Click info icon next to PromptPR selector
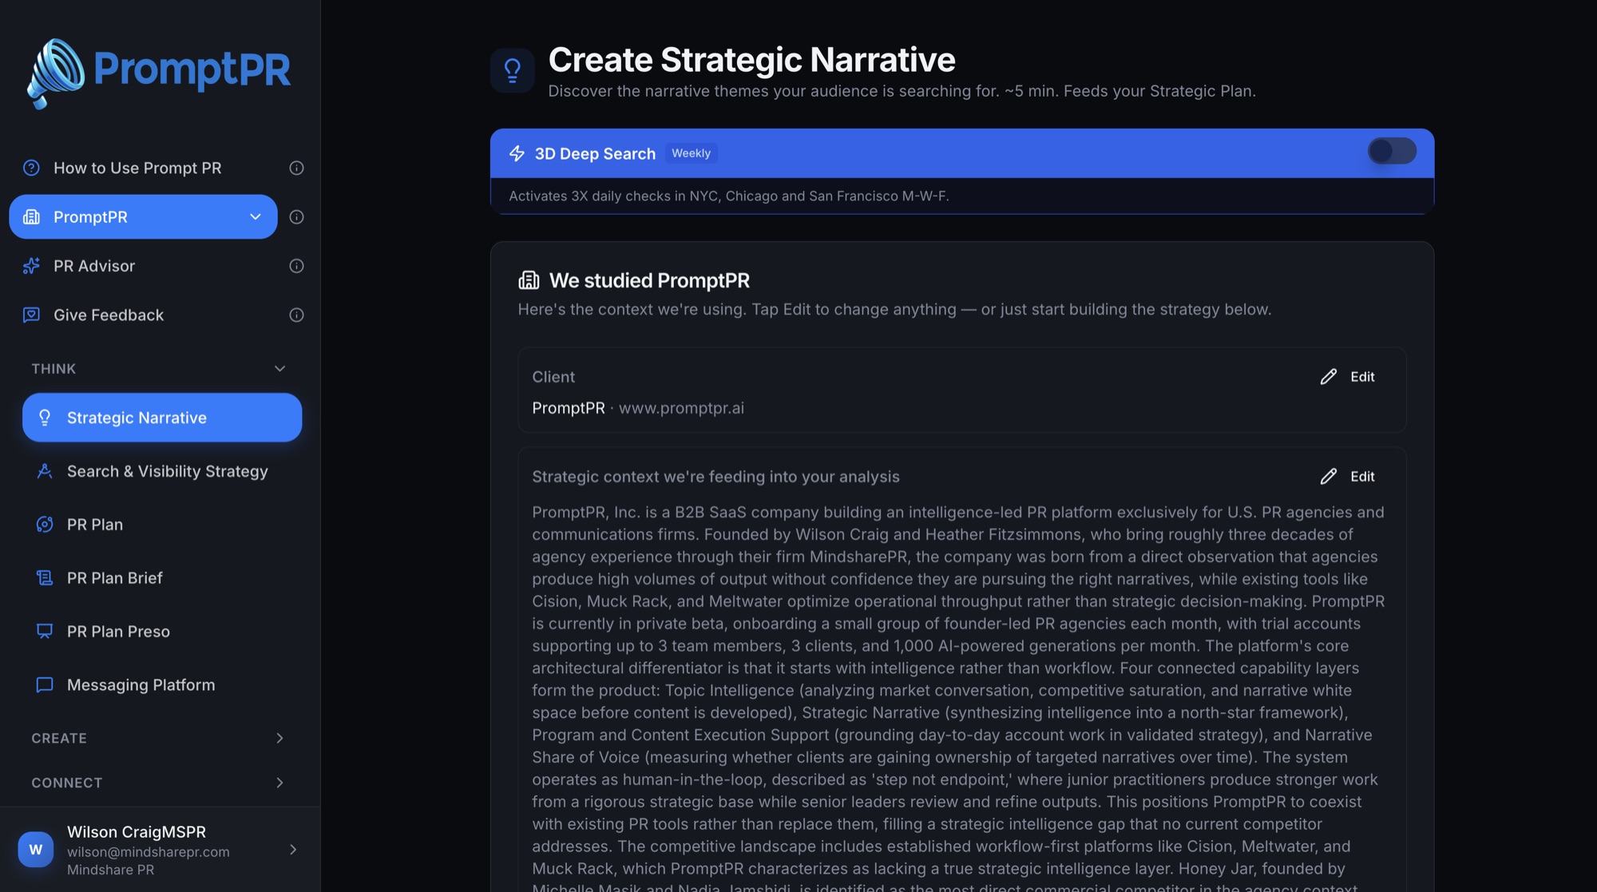Image resolution: width=1597 pixels, height=892 pixels. [x=296, y=216]
